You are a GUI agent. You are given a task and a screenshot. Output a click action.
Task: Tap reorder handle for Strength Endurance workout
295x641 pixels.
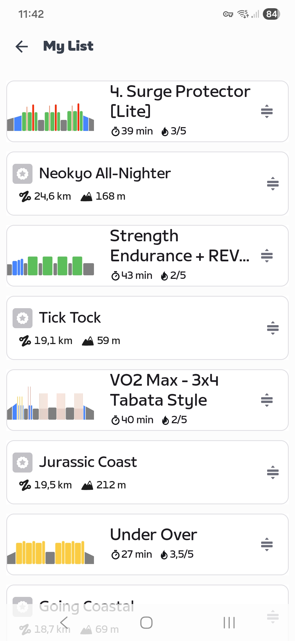[x=267, y=256]
